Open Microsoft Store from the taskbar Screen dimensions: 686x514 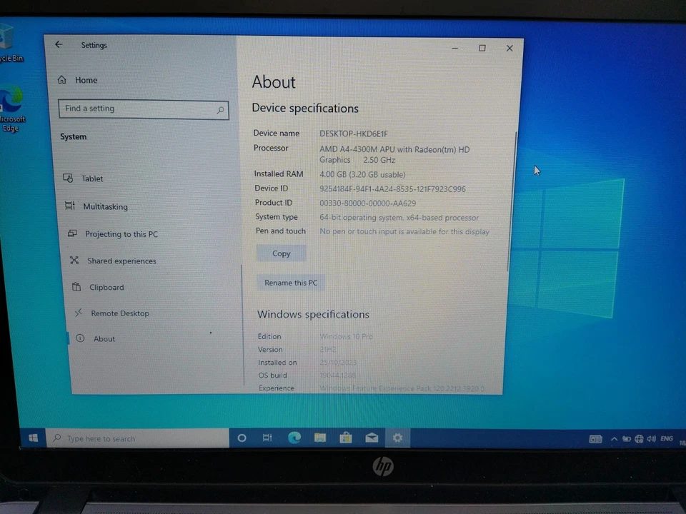tap(345, 438)
